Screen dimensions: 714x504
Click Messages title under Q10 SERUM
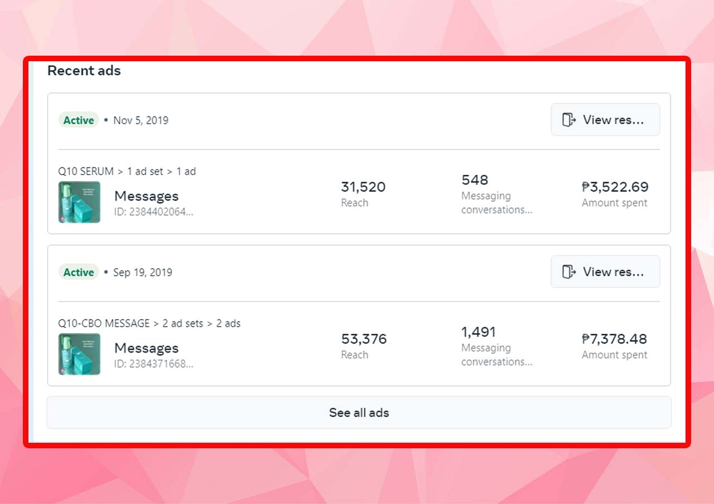point(146,196)
